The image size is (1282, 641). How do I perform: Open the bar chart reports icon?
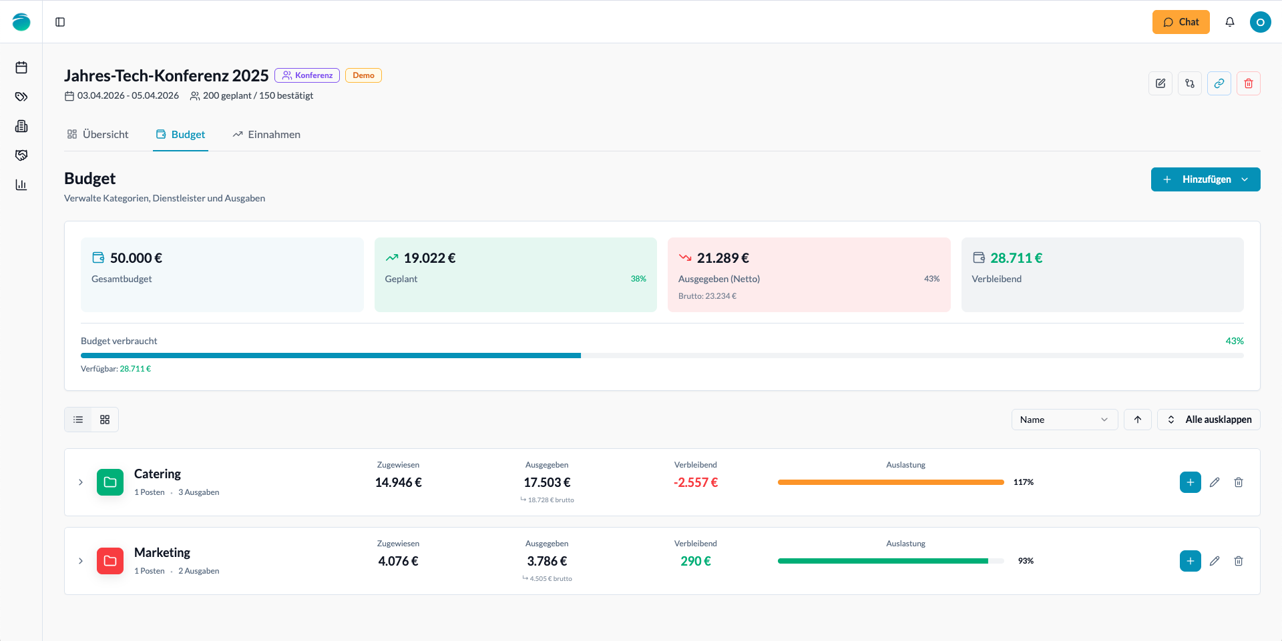[21, 185]
